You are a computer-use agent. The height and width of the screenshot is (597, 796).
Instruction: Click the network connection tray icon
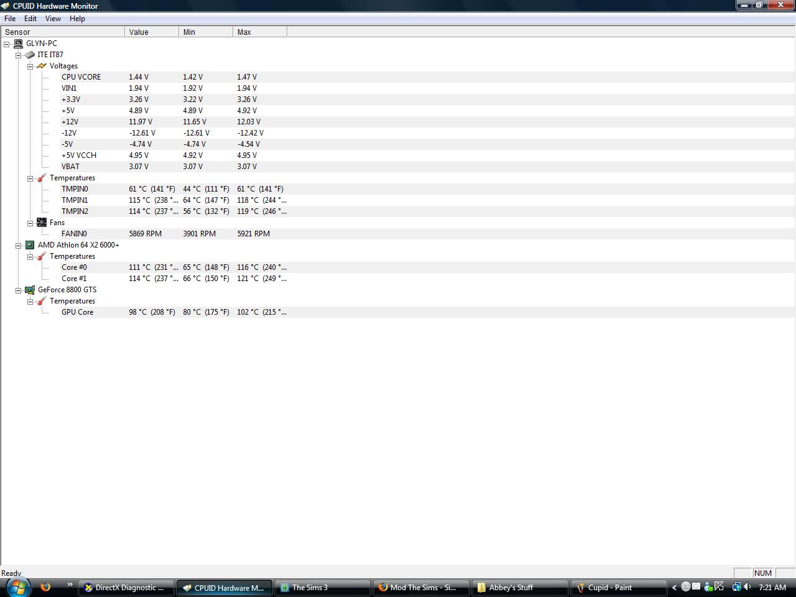tap(736, 586)
